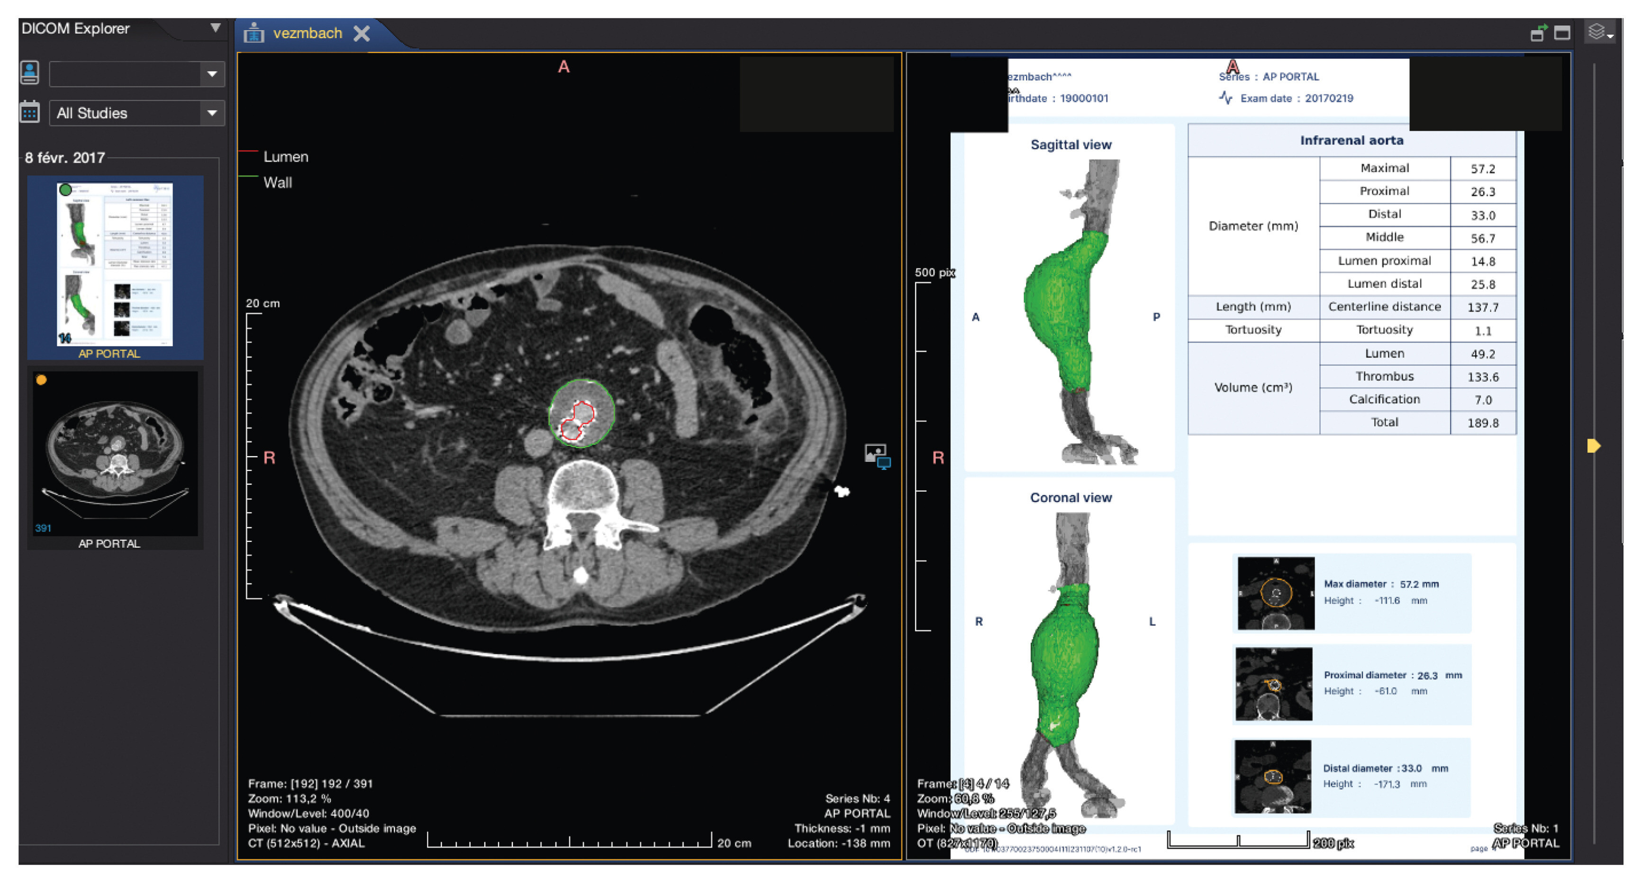
Task: Select the AP PORTAL report thumbnail
Action: 115,264
